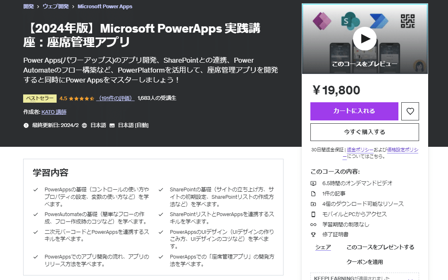Click the モバイルとPCからアクセス text
The width and height of the screenshot is (448, 280).
point(354,214)
